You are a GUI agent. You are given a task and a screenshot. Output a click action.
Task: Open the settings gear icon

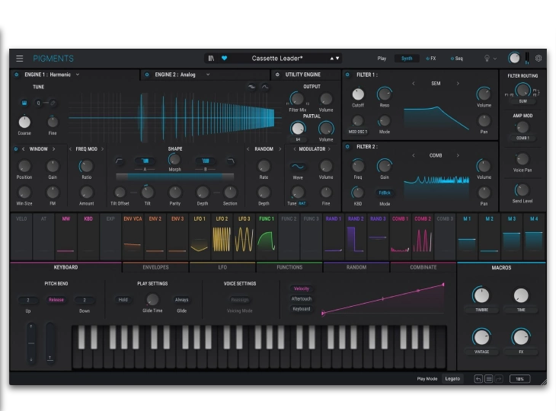[x=538, y=59]
